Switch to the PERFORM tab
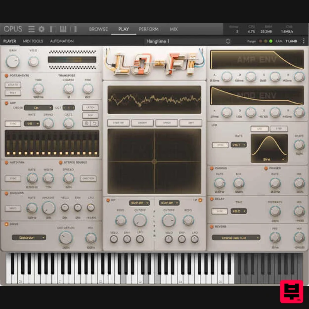Screen dimensions: 309x309 click(148, 29)
